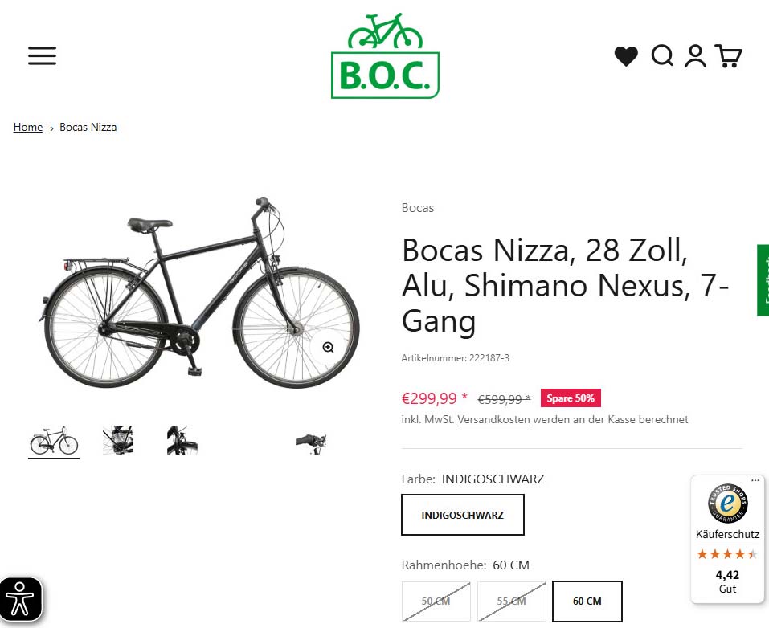Select the 50 CM frame size
Viewport: 769px width, 628px height.
436,601
